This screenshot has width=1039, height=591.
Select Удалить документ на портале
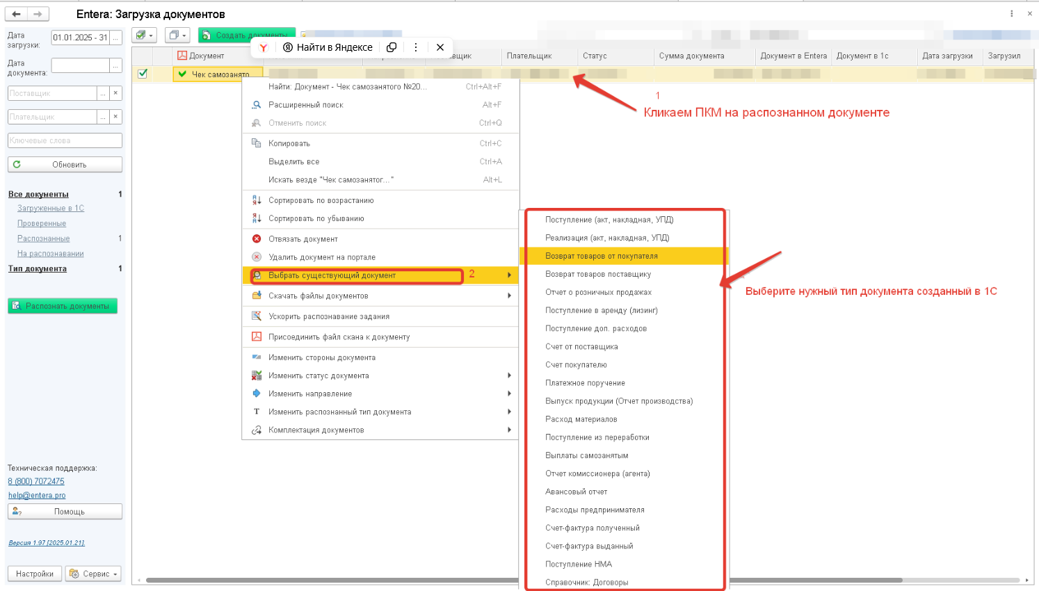point(380,257)
